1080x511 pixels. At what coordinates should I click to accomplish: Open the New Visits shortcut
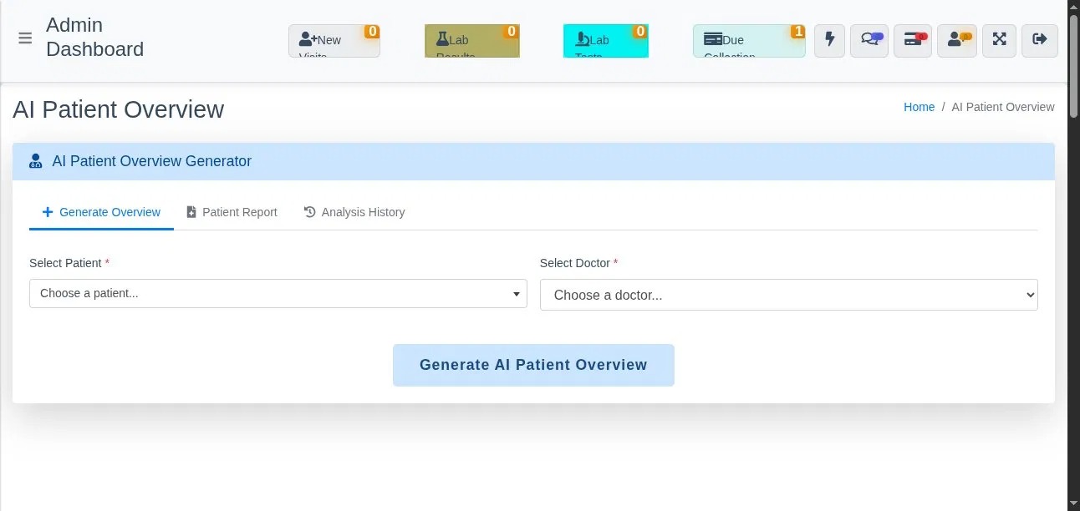(334, 41)
